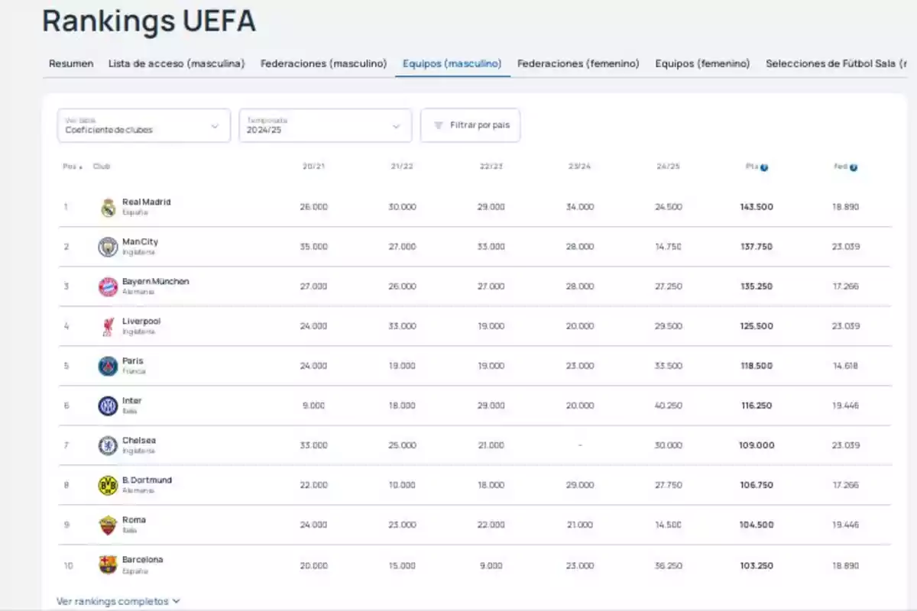Click the Club column header
This screenshot has height=611, width=917.
(102, 166)
